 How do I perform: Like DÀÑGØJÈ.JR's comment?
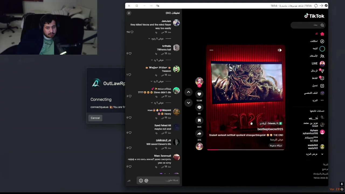tap(130, 148)
